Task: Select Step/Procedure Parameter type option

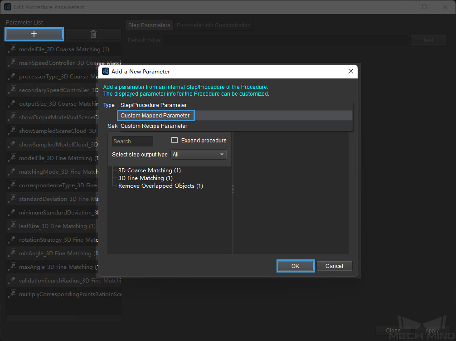Action: (154, 105)
